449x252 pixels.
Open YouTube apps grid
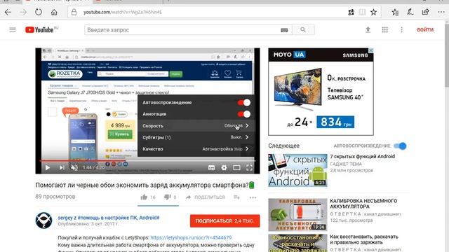pos(385,29)
